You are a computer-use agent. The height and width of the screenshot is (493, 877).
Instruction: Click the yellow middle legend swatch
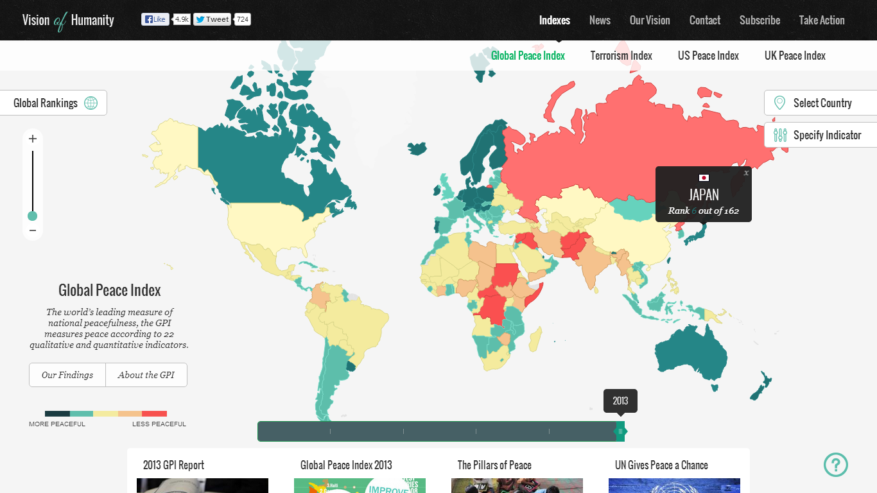pos(106,414)
